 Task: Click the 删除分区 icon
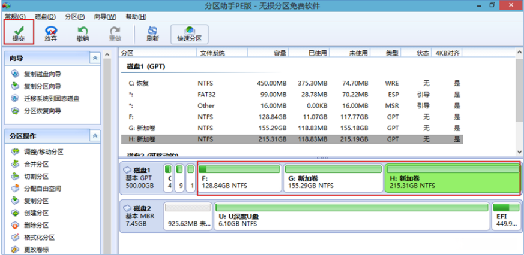[x=16, y=225]
